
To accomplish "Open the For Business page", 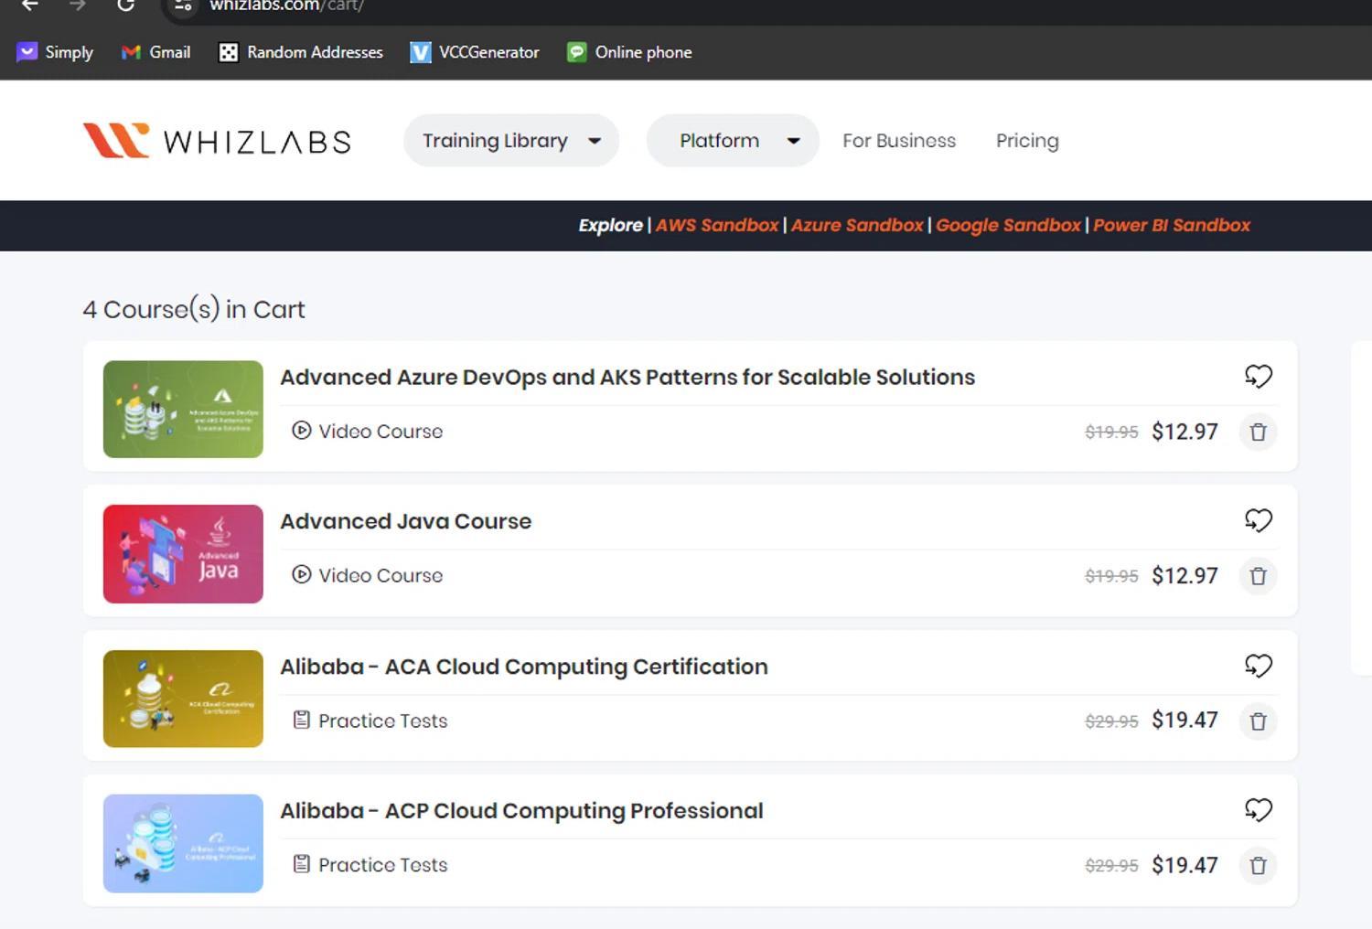I will point(899,141).
